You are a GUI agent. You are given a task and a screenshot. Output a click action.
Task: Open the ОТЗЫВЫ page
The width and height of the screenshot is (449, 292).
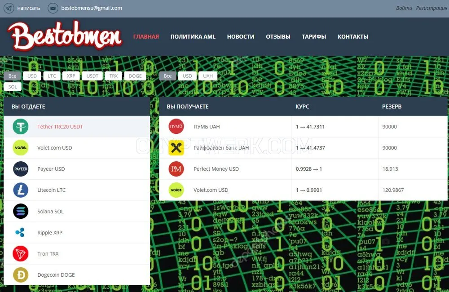click(278, 37)
